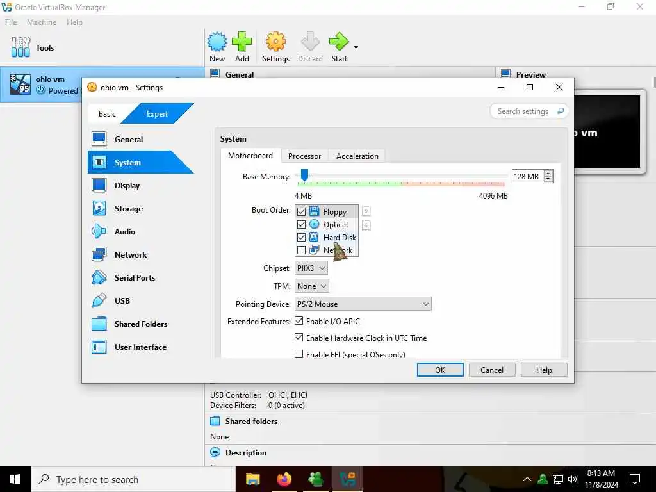Screen dimensions: 656x492
Task: Click the Search settings field
Action: click(x=529, y=111)
